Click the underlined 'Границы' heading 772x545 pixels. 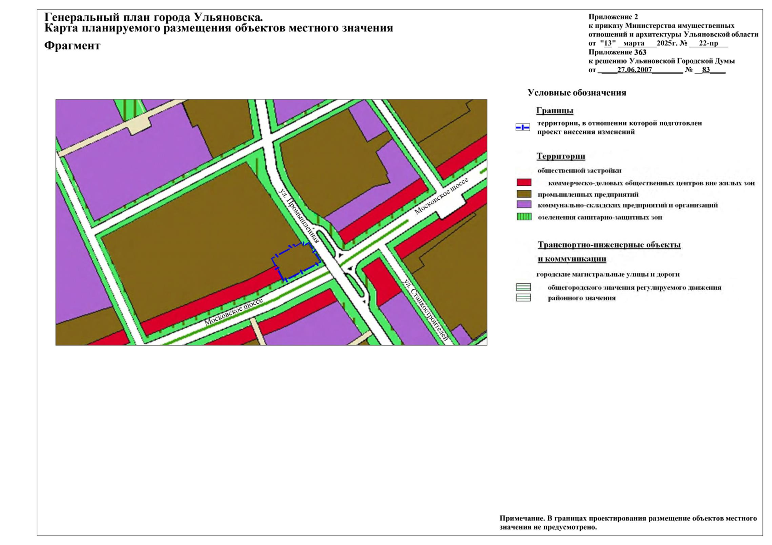click(554, 110)
